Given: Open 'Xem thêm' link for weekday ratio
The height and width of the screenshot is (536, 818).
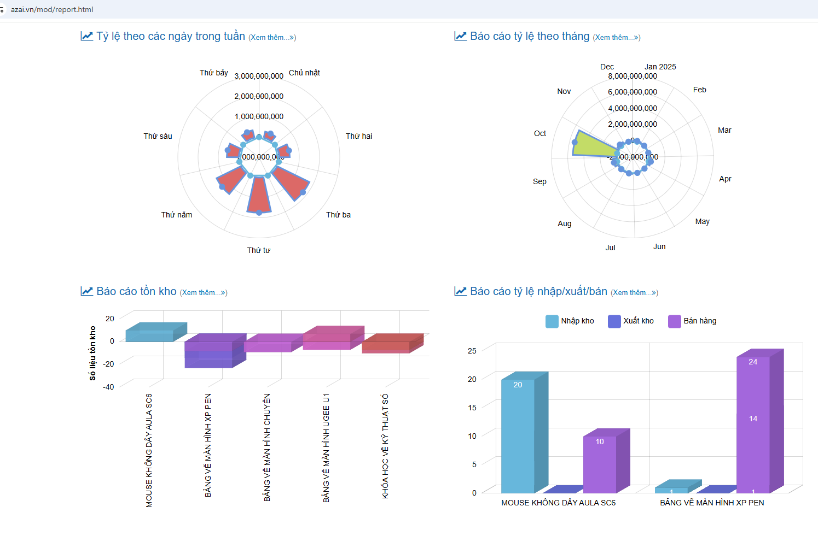Looking at the screenshot, I should coord(272,38).
